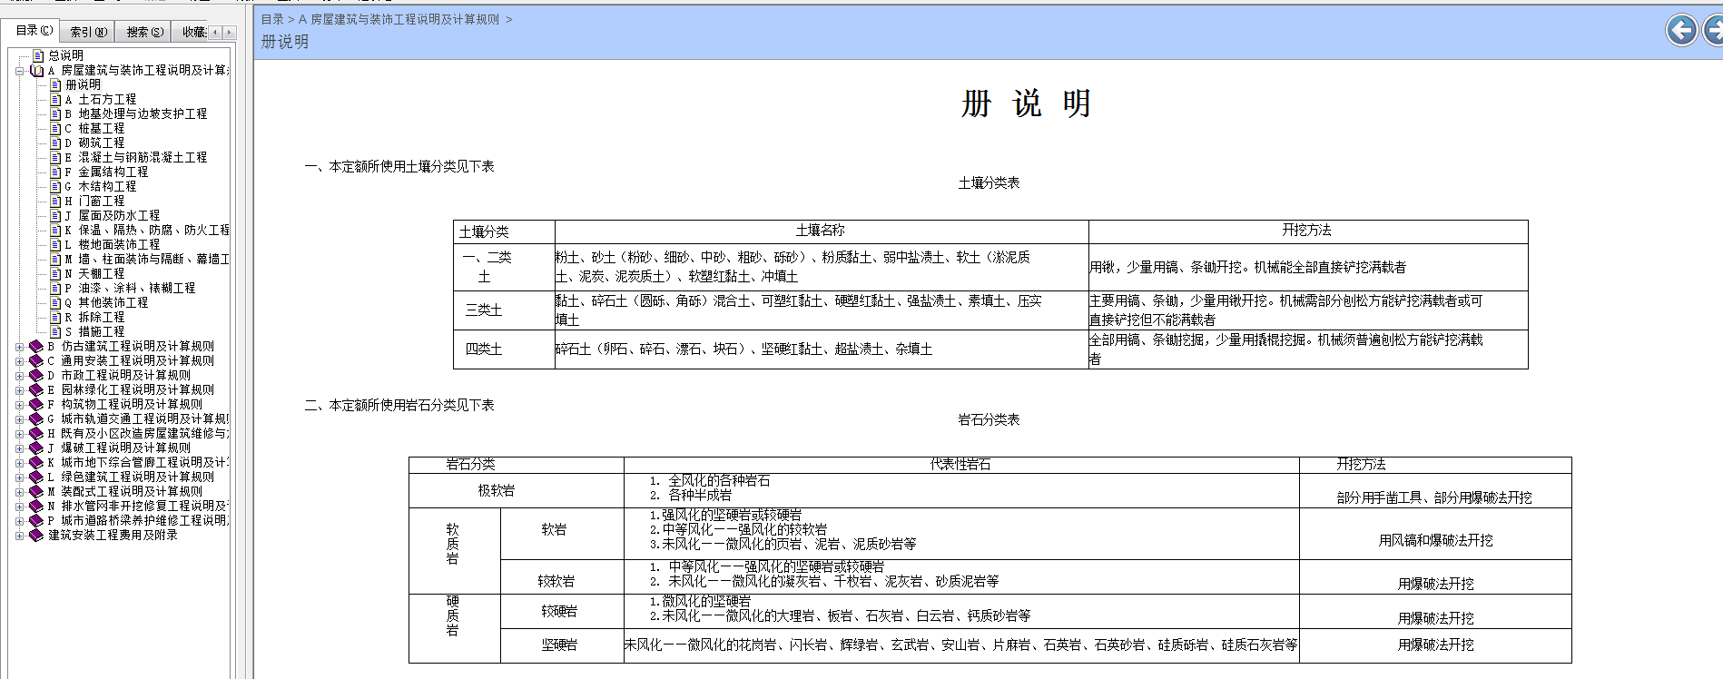Viewport: 1723px width, 679px height.
Task: Click the purple book icon for M 装配式工程
Action: pyautogui.click(x=36, y=491)
